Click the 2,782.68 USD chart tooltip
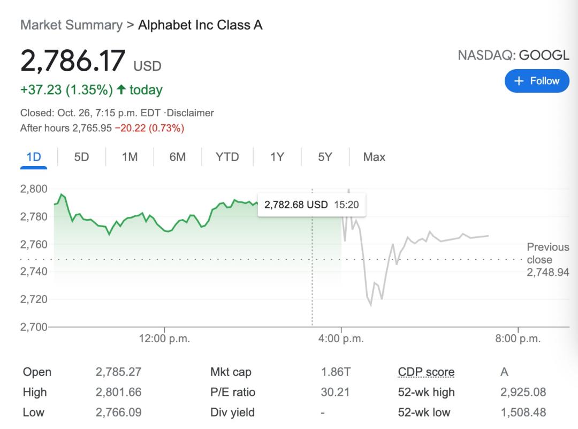Image resolution: width=578 pixels, height=429 pixels. (311, 205)
